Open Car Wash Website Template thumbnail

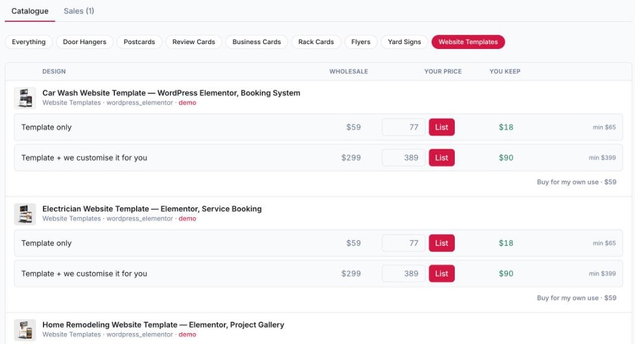pyautogui.click(x=25, y=98)
